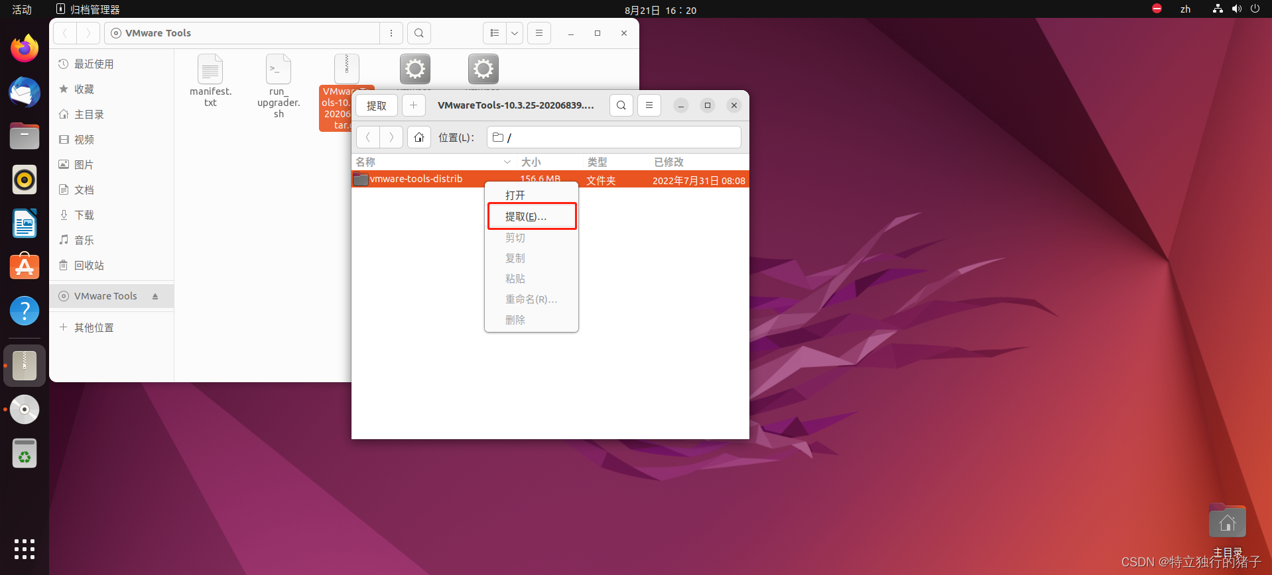1272x575 pixels.
Task: Open Trash in Files sidebar
Action: (111, 266)
